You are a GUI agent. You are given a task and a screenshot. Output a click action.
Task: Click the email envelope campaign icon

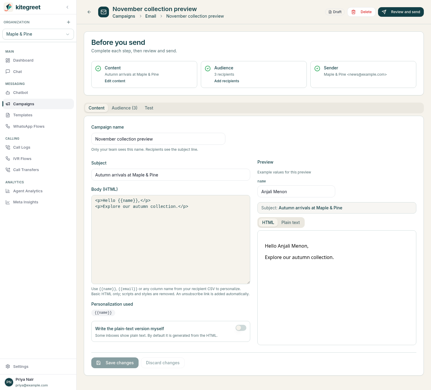(104, 12)
